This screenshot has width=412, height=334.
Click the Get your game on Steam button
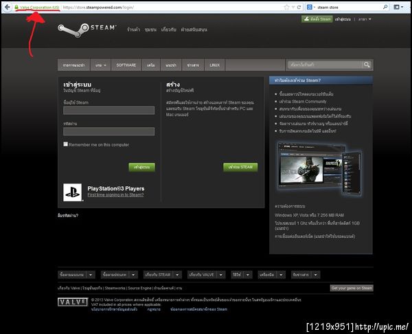tap(352, 288)
